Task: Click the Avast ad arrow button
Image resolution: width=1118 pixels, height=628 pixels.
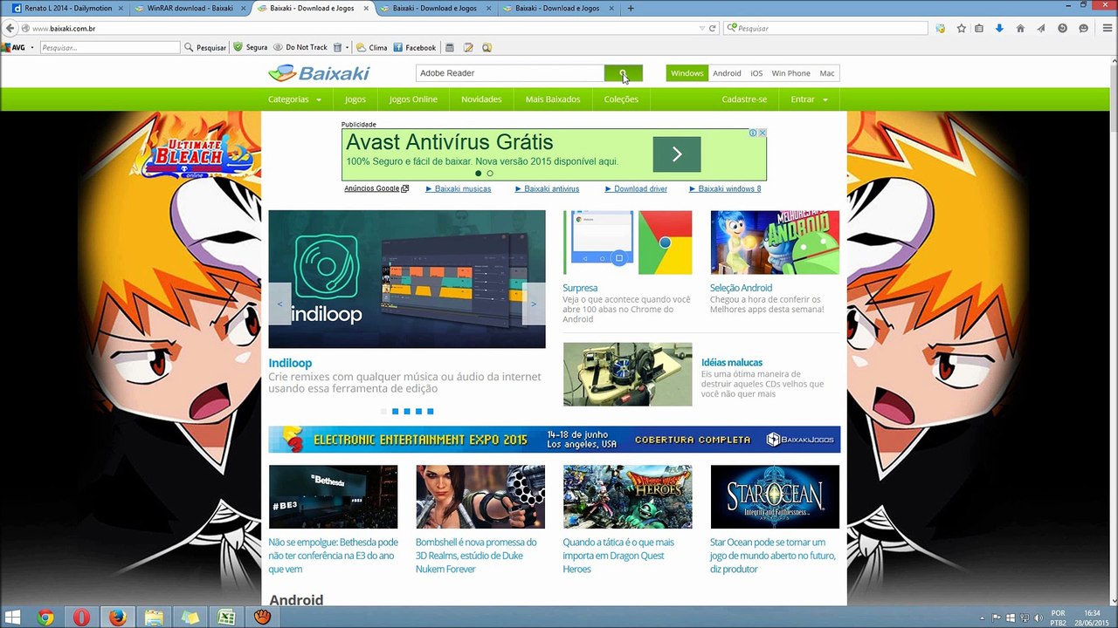Action: (x=677, y=155)
